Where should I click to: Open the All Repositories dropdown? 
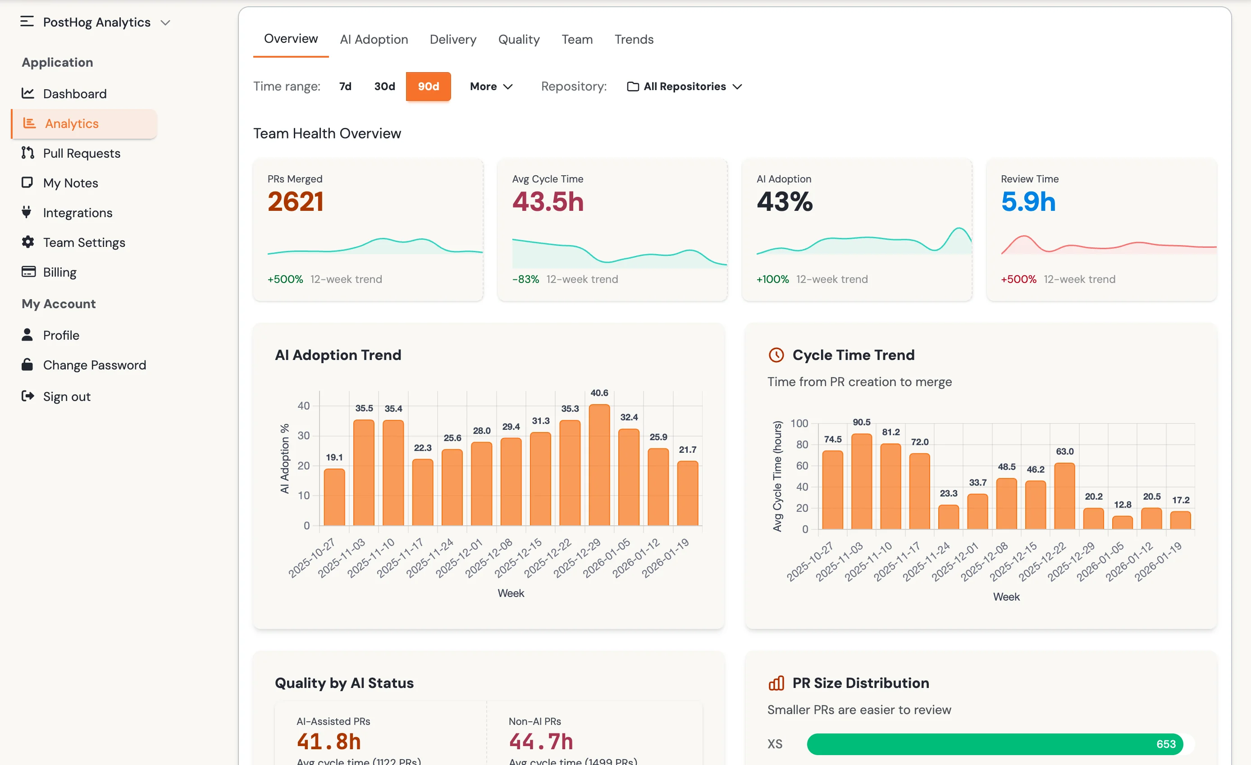point(685,87)
